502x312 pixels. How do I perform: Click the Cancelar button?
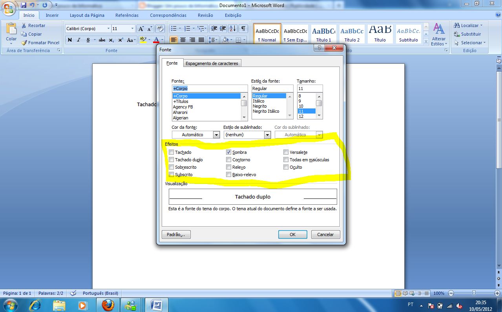(325, 234)
